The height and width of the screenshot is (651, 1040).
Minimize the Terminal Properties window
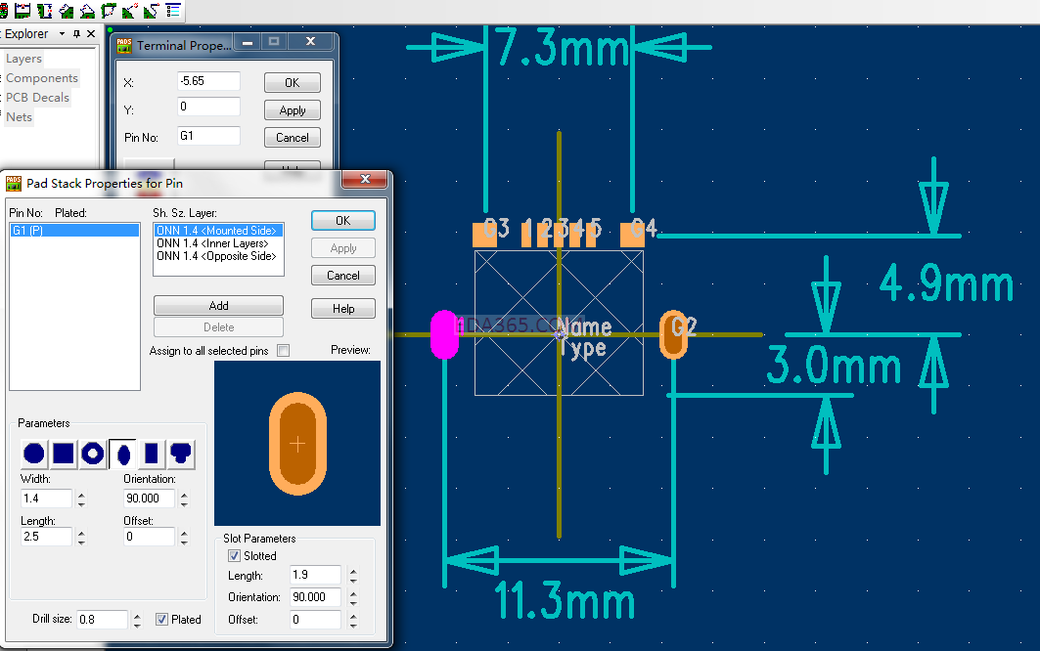coord(248,42)
